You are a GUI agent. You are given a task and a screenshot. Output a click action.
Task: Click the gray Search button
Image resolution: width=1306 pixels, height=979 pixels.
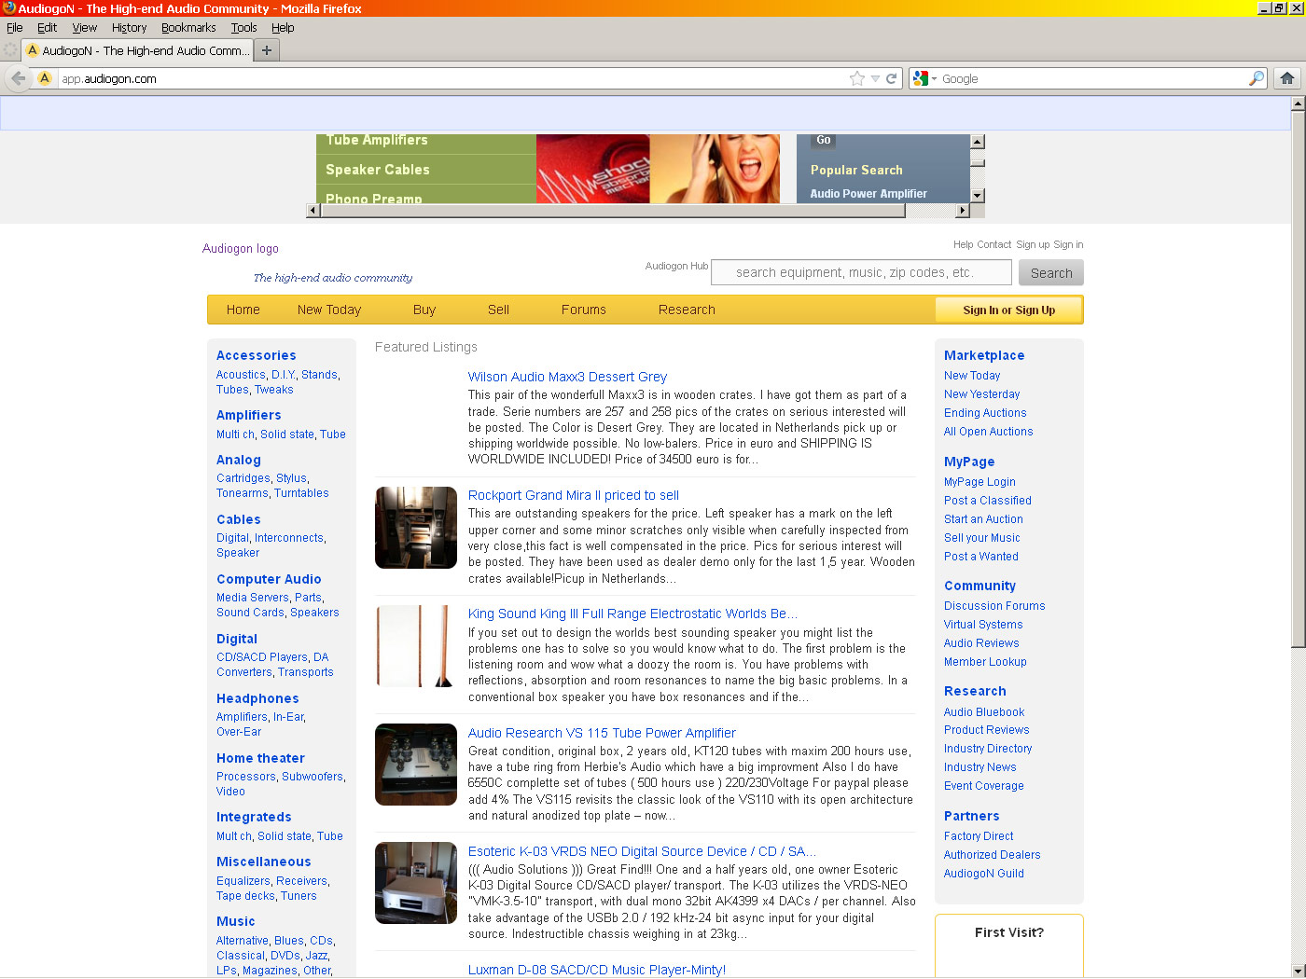(1051, 273)
